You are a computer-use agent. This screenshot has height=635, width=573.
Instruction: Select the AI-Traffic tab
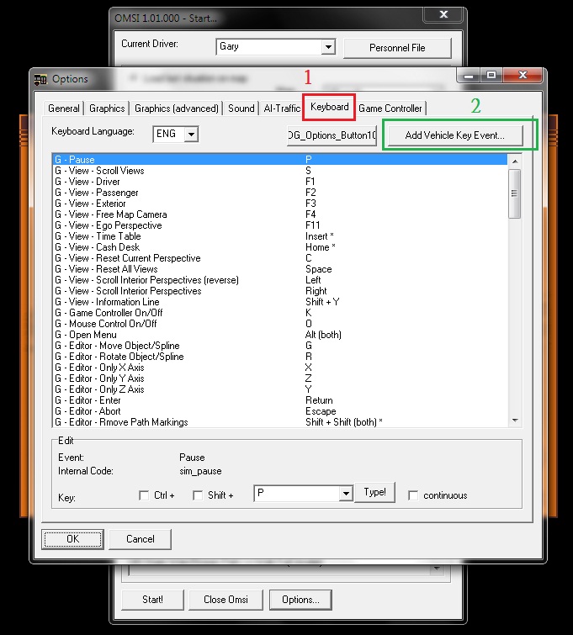282,108
